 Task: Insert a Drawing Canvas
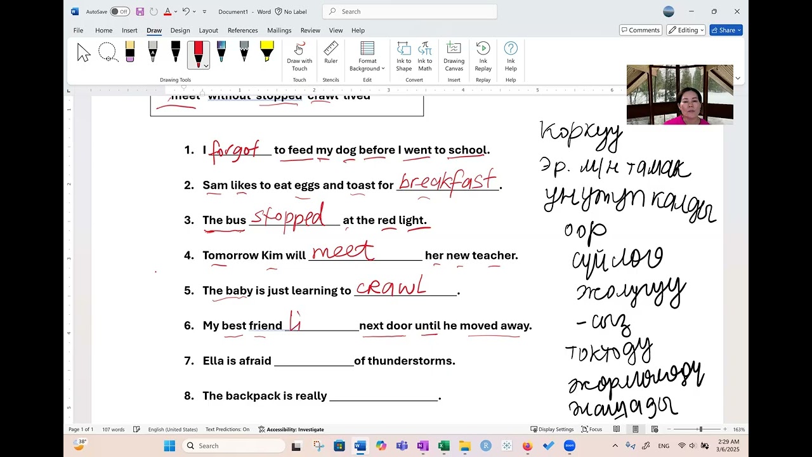pos(454,56)
